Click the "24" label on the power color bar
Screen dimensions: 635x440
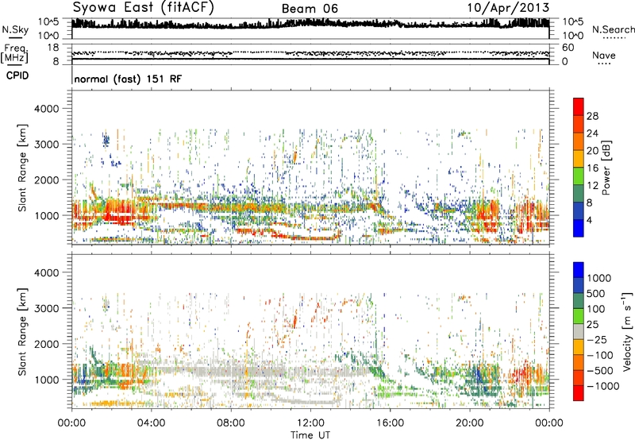[592, 133]
